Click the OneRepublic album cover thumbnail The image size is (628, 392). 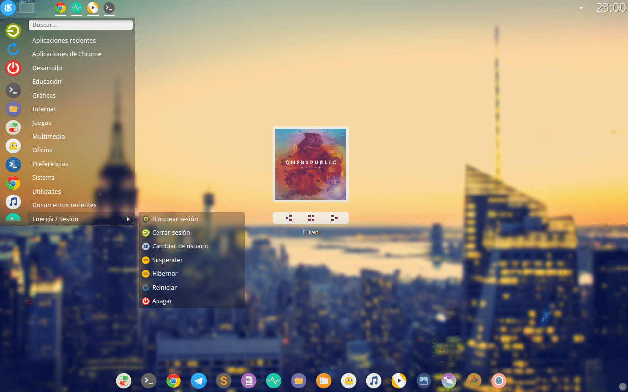[311, 164]
